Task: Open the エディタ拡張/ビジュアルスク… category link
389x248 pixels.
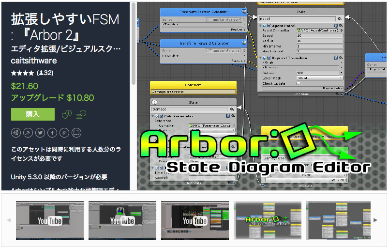Action: click(x=66, y=48)
